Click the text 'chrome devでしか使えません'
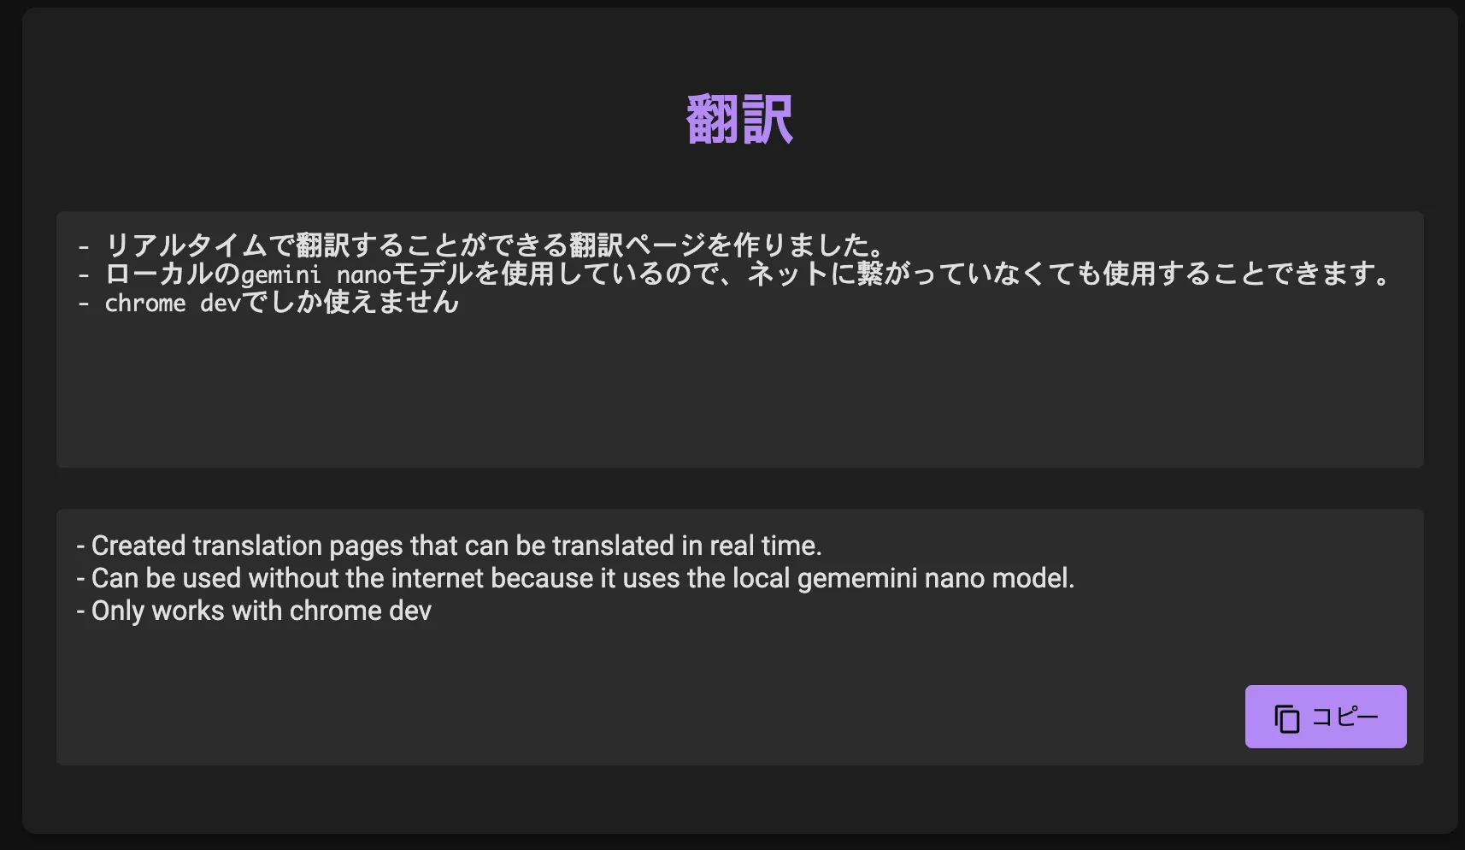The height and width of the screenshot is (850, 1465). click(x=280, y=304)
